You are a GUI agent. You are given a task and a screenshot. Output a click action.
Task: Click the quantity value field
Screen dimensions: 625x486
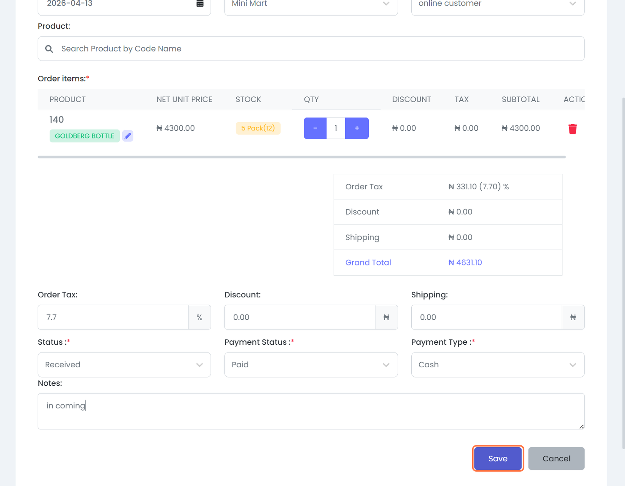(x=336, y=128)
